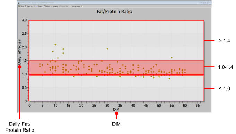Refresh the Fat/Protein Ratio graph
Screen dimensions: 236x134
pos(47,6)
